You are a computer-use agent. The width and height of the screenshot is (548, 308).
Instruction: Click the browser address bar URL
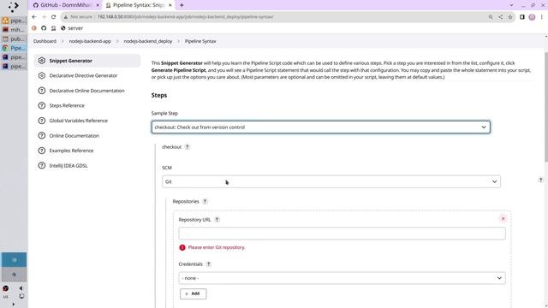point(185,17)
